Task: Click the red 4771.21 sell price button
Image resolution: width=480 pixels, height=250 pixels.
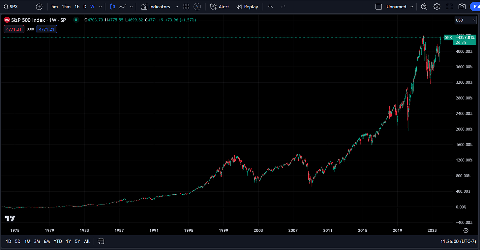Action: point(14,29)
